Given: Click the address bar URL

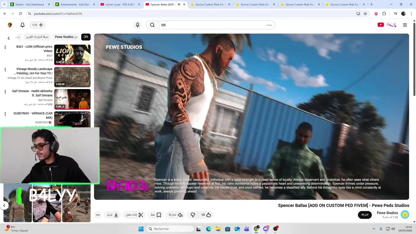Looking at the screenshot, I should coord(58,14).
